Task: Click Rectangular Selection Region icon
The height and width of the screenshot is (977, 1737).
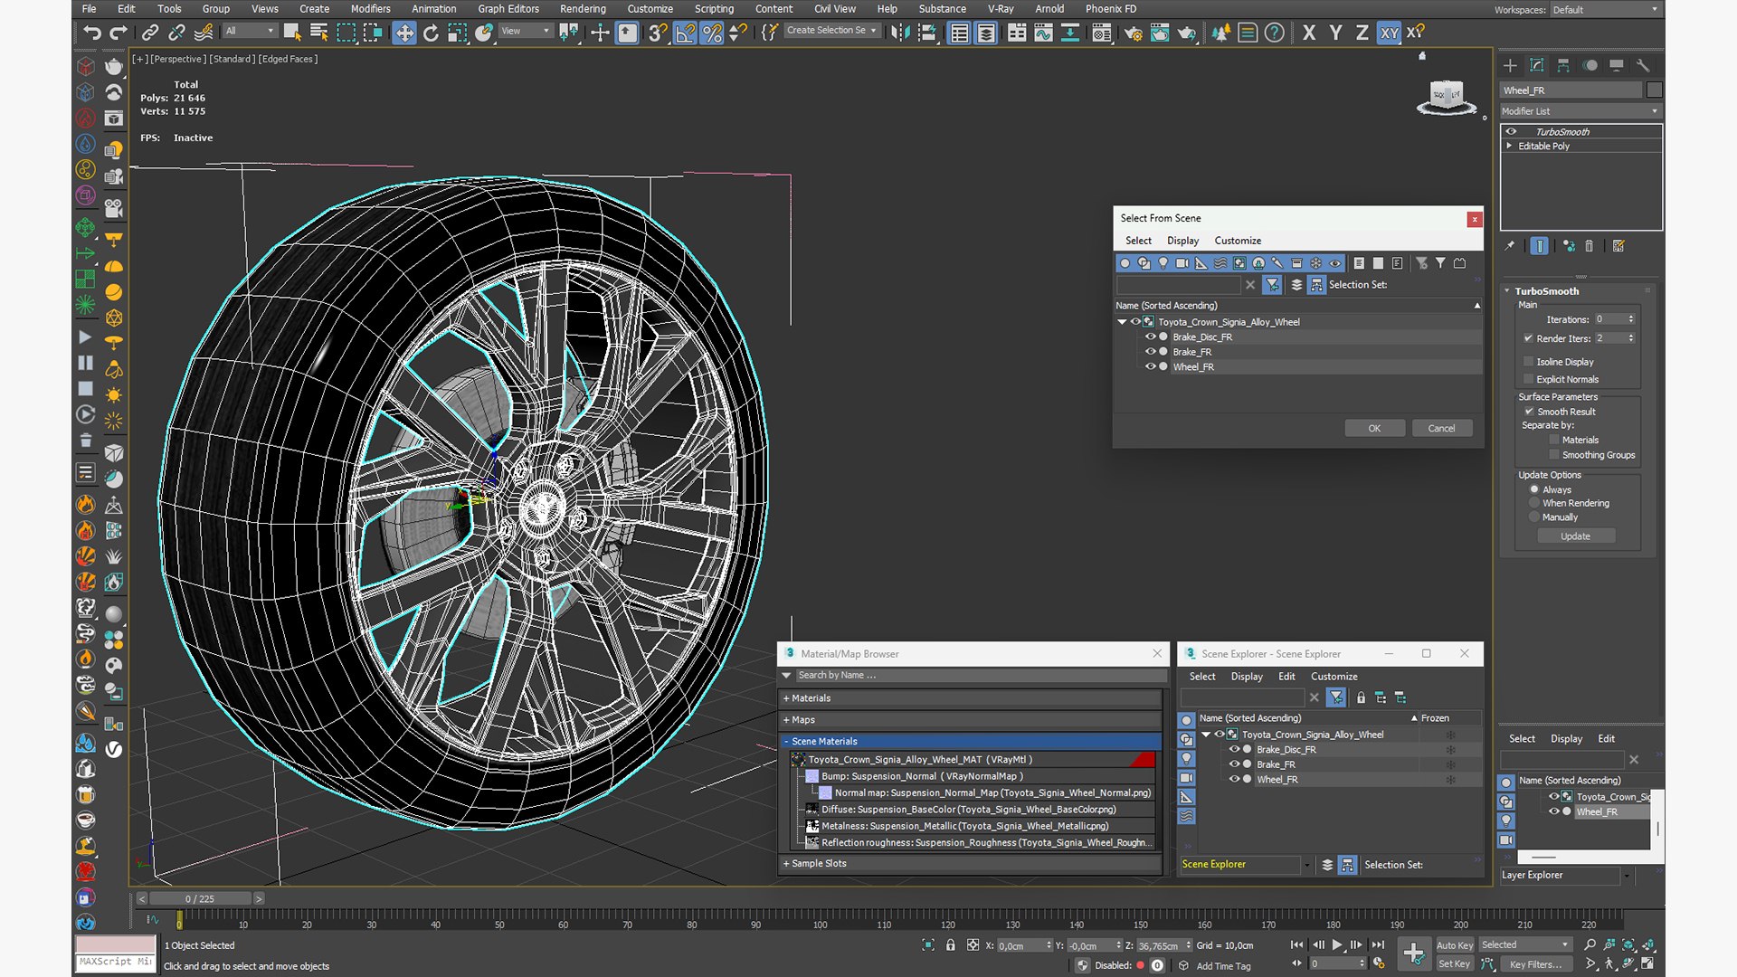Action: (346, 33)
